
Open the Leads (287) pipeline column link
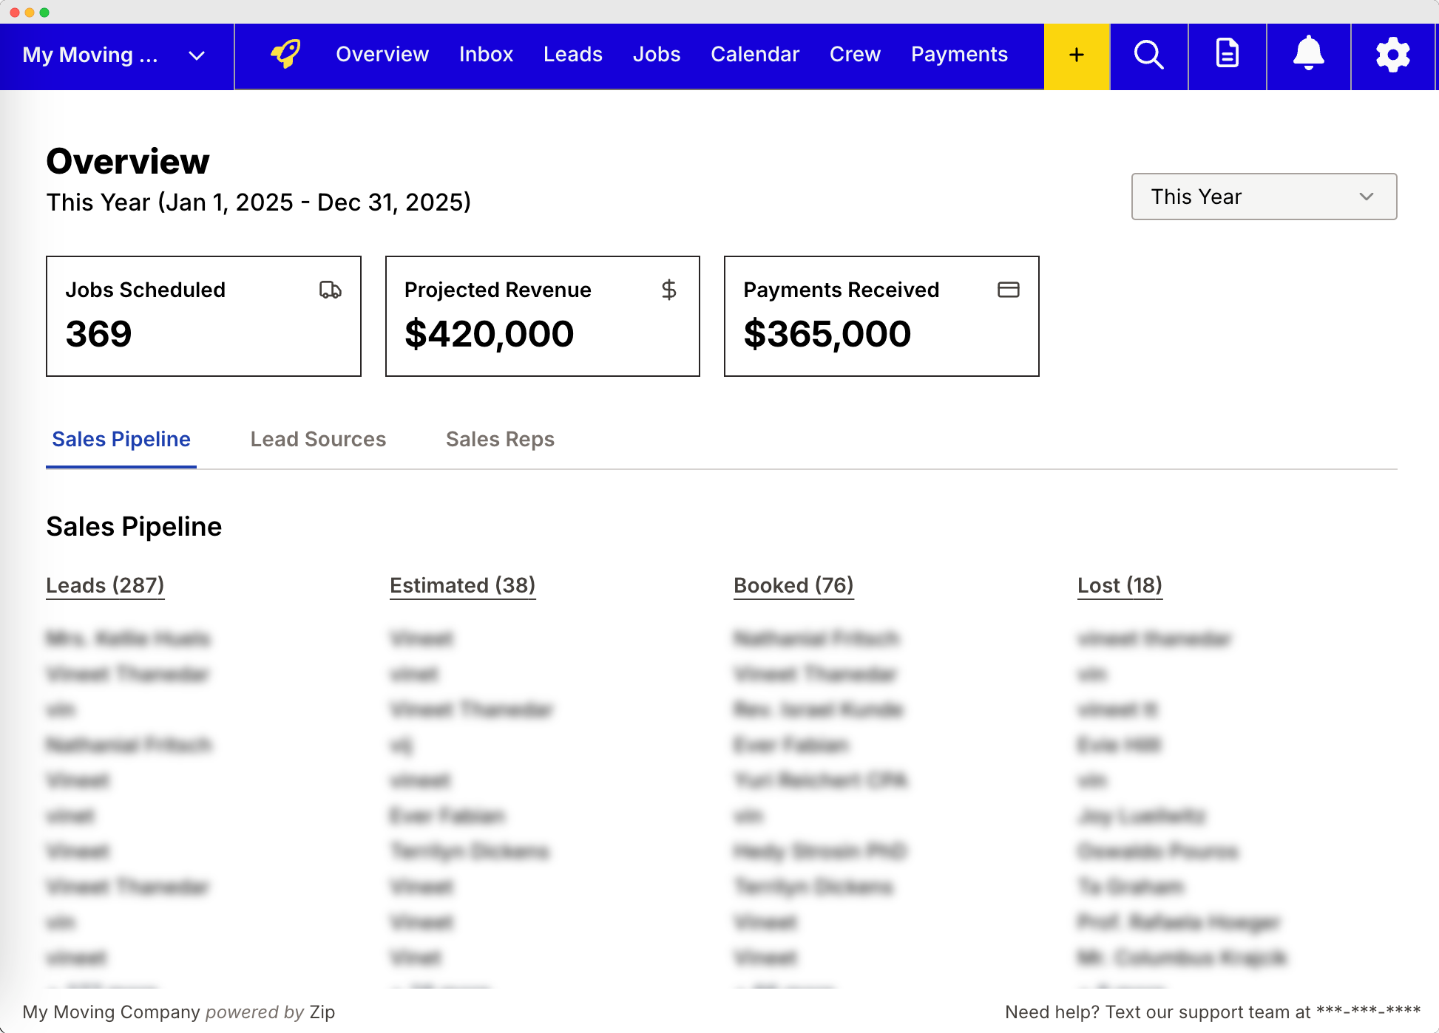pyautogui.click(x=105, y=584)
